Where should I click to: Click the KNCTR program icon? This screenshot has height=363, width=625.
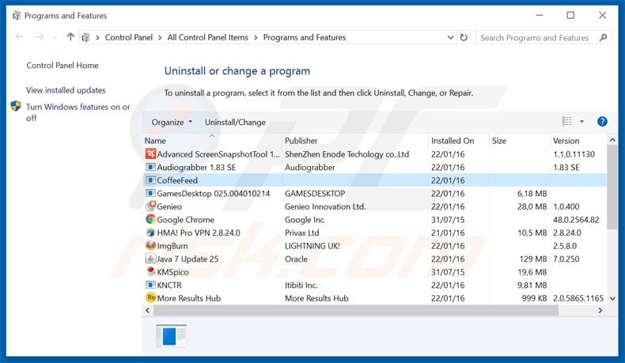(x=150, y=285)
